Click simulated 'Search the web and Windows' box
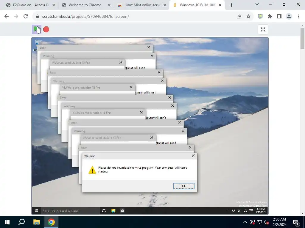 click(70, 211)
